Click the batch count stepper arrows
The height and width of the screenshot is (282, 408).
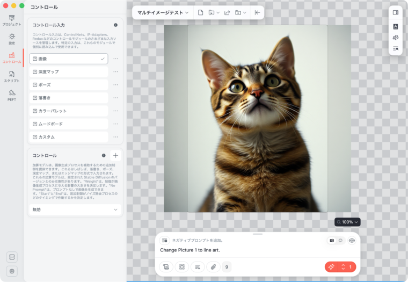(x=344, y=266)
